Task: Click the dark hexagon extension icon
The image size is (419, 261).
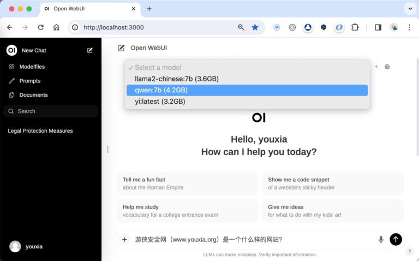Action: (x=324, y=27)
